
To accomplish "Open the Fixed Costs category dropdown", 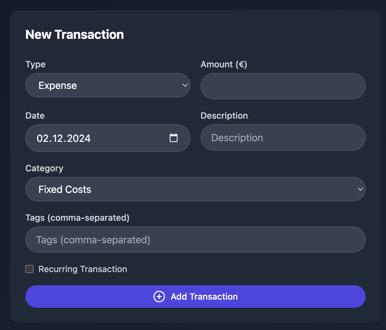I will point(196,189).
